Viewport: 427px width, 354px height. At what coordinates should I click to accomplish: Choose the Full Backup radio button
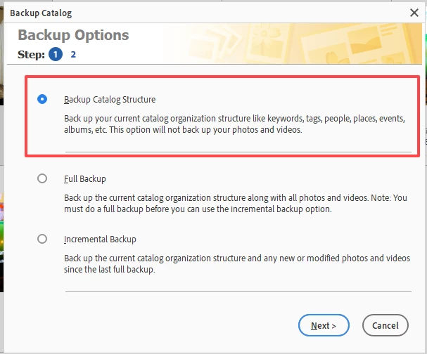(x=42, y=179)
